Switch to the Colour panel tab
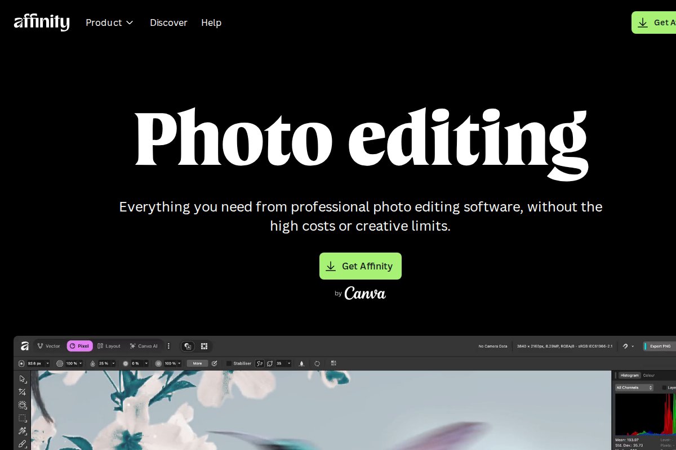676x450 pixels. [x=649, y=375]
